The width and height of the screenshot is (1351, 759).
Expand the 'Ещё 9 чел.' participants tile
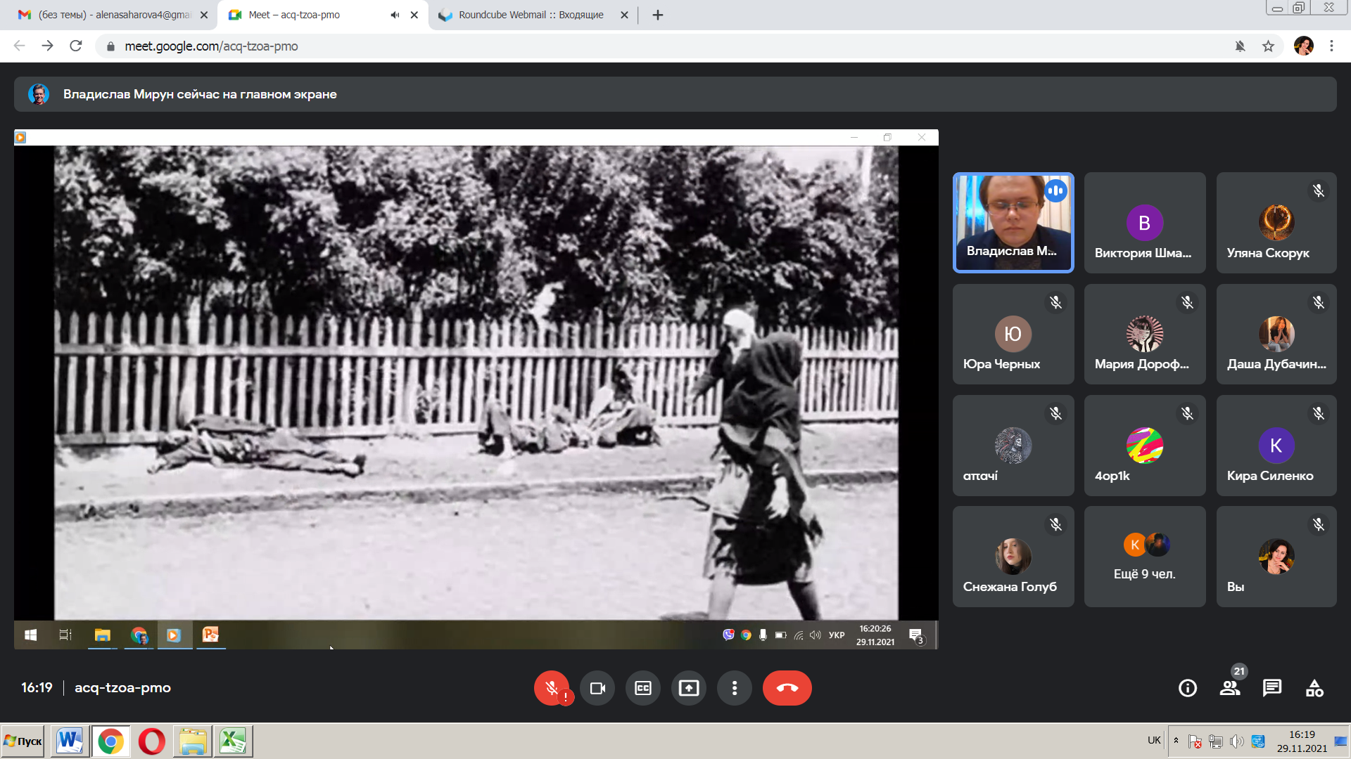(1145, 557)
